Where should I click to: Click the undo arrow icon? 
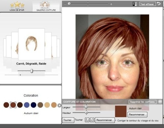159,4
